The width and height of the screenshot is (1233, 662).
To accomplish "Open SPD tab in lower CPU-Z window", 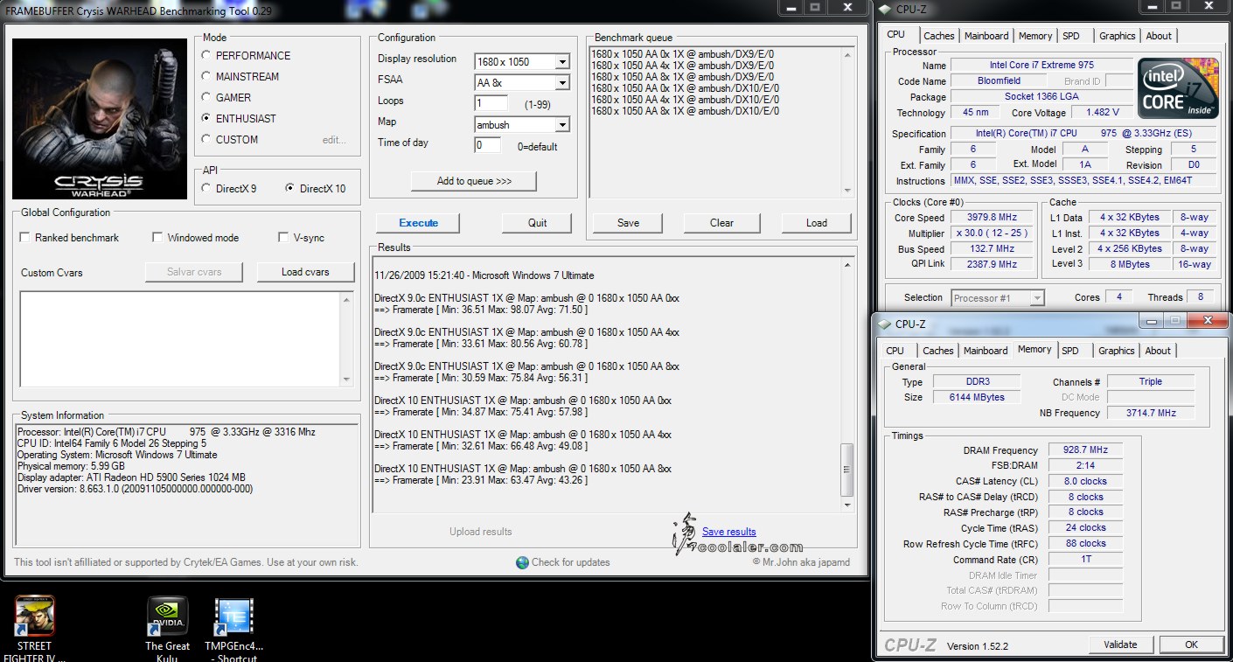I will click(x=1070, y=351).
